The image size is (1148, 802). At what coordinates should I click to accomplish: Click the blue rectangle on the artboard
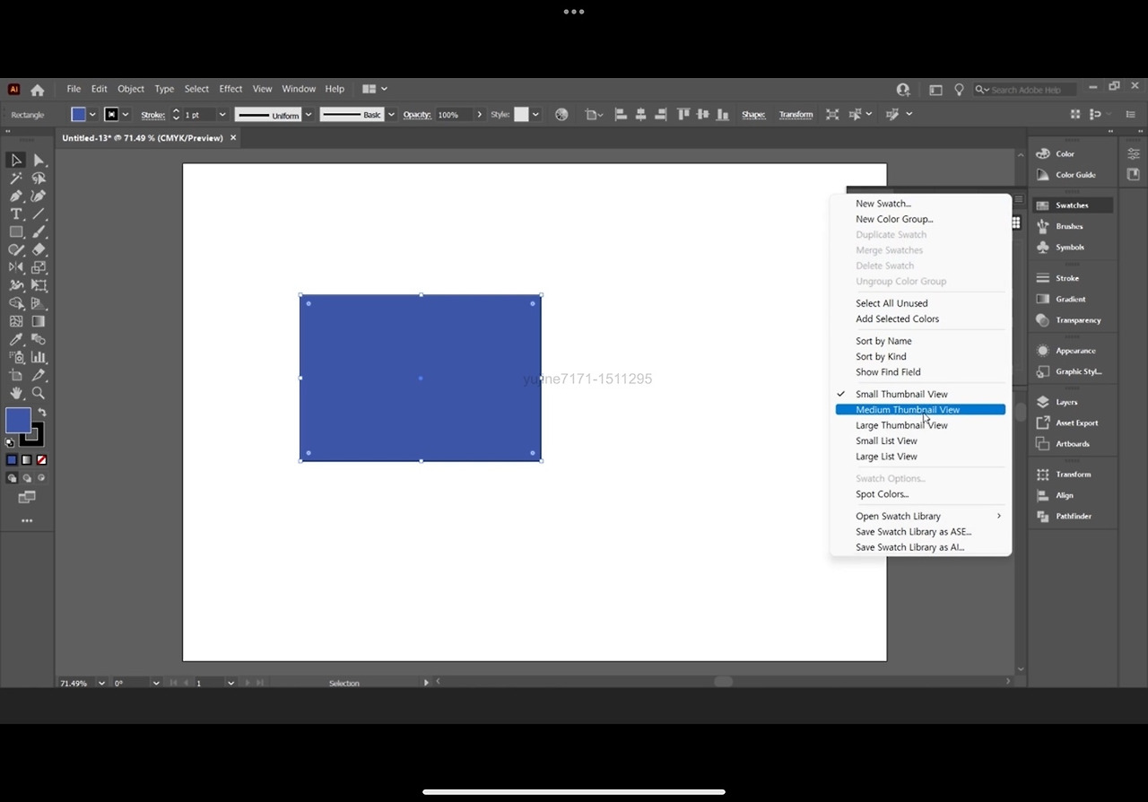pos(421,378)
